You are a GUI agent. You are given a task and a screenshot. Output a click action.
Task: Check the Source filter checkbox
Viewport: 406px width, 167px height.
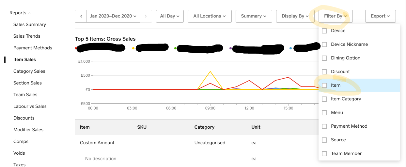pos(324,140)
